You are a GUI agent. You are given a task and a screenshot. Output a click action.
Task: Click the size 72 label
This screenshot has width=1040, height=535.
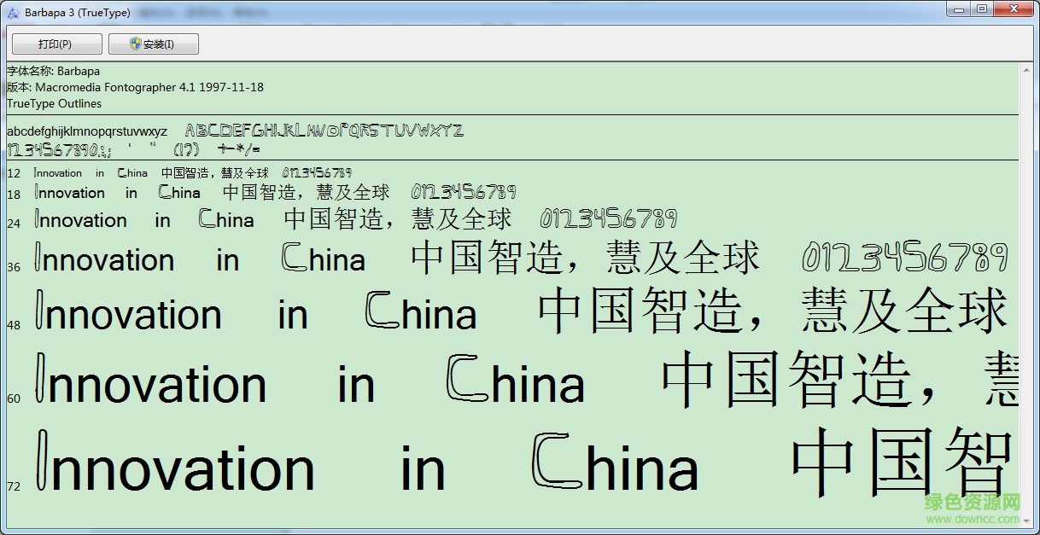(13, 486)
